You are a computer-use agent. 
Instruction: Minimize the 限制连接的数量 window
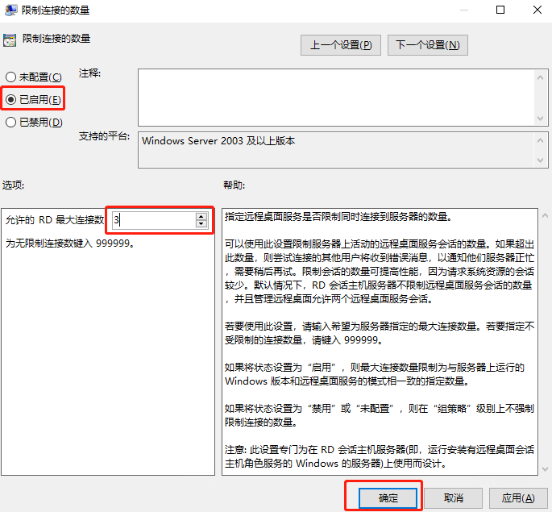pyautogui.click(x=463, y=10)
